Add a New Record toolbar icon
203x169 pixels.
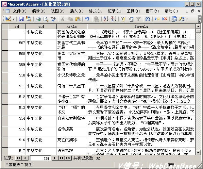157,19
